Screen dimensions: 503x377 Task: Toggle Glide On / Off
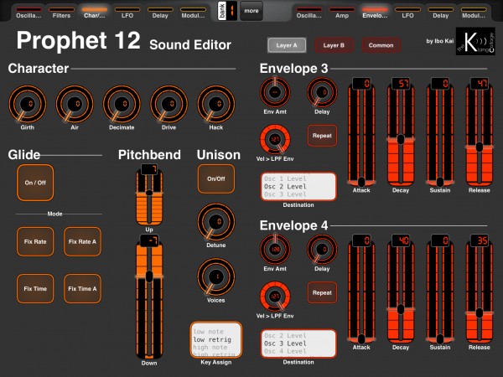tap(35, 183)
